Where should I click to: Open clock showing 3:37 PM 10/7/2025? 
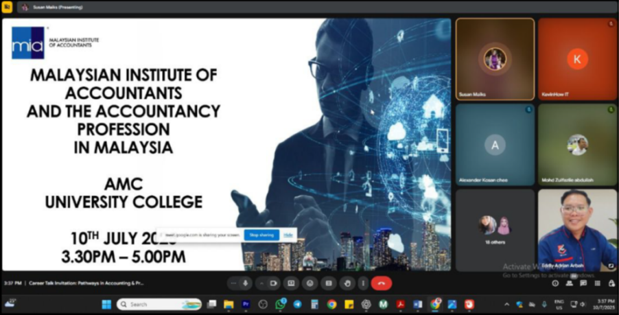[x=605, y=304]
